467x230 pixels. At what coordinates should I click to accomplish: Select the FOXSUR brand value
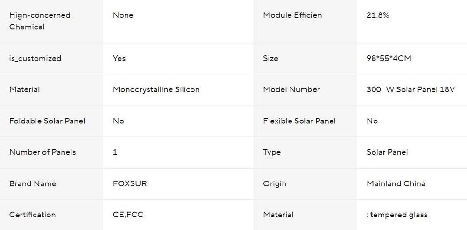pyautogui.click(x=129, y=184)
